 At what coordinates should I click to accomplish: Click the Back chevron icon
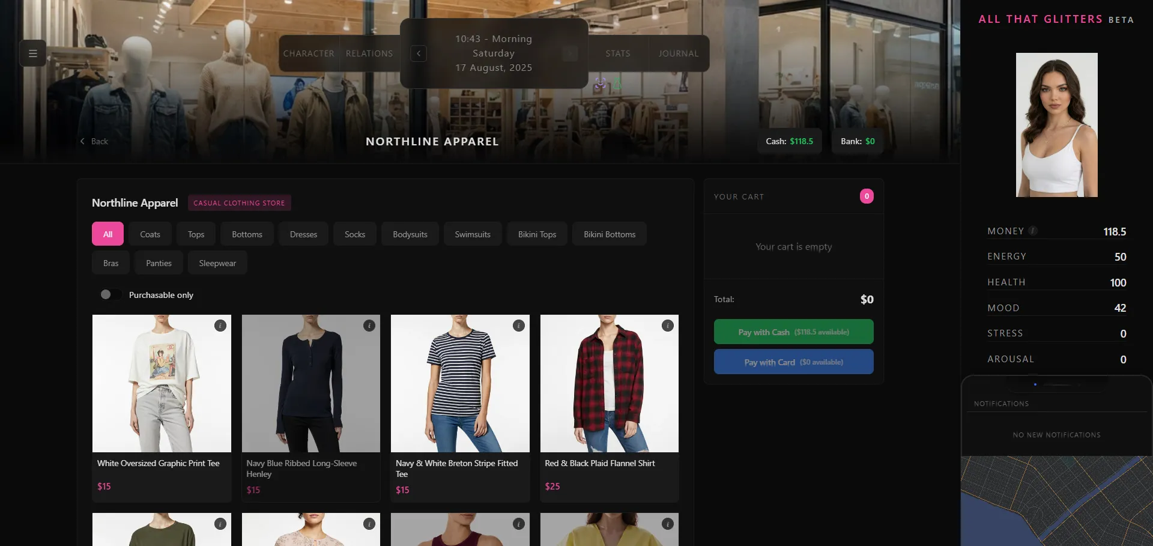point(82,141)
